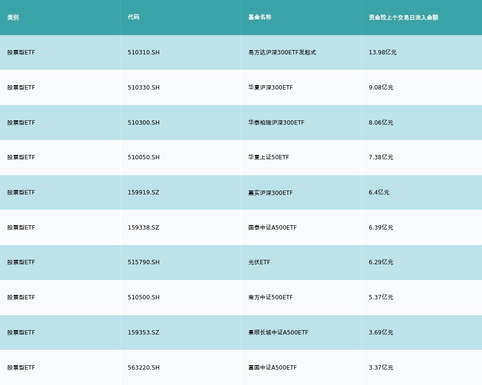Click the 3.37亿元 inflow cell
Screen dimensions: 482x385
[381, 368]
